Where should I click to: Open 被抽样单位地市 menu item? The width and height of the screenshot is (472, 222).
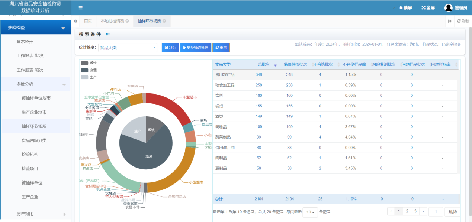click(x=36, y=98)
